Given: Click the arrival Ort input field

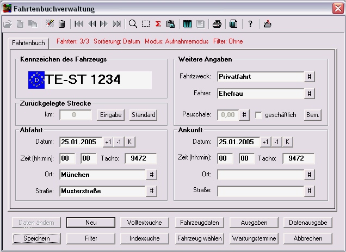Looking at the screenshot, I should click(x=260, y=175).
